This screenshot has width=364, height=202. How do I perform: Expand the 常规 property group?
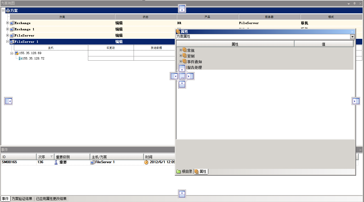click(x=181, y=50)
